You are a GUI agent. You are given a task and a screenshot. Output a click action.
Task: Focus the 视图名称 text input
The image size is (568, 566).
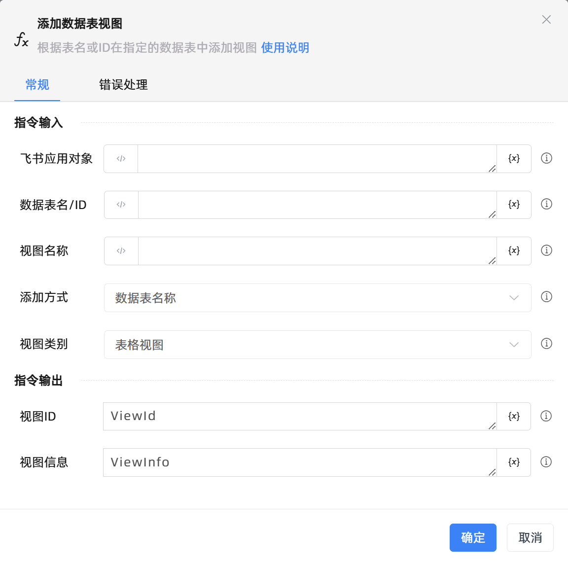317,251
